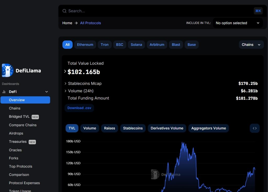Image resolution: width=268 pixels, height=192 pixels.
Task: Click the search magnifier icon
Action: pos(64,11)
